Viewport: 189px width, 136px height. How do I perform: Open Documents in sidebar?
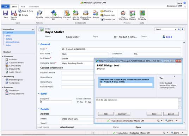[13, 69]
